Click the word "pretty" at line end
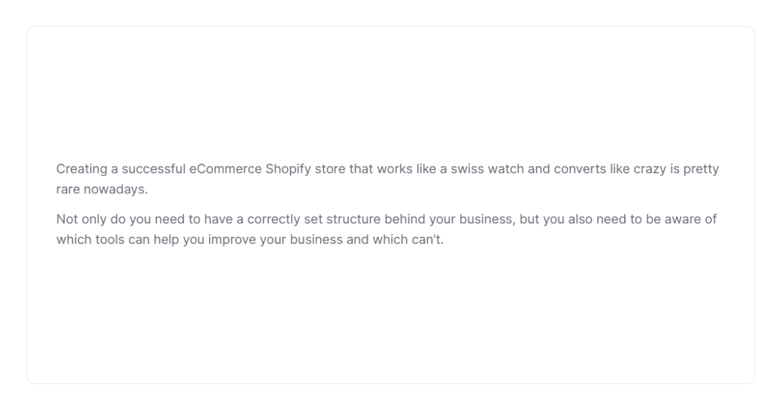Viewport: 781px width, 410px height. click(701, 169)
